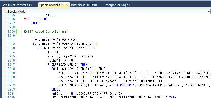
Task: Open the InterphaseDrag.f90 tab
Action: [x=118, y=5]
